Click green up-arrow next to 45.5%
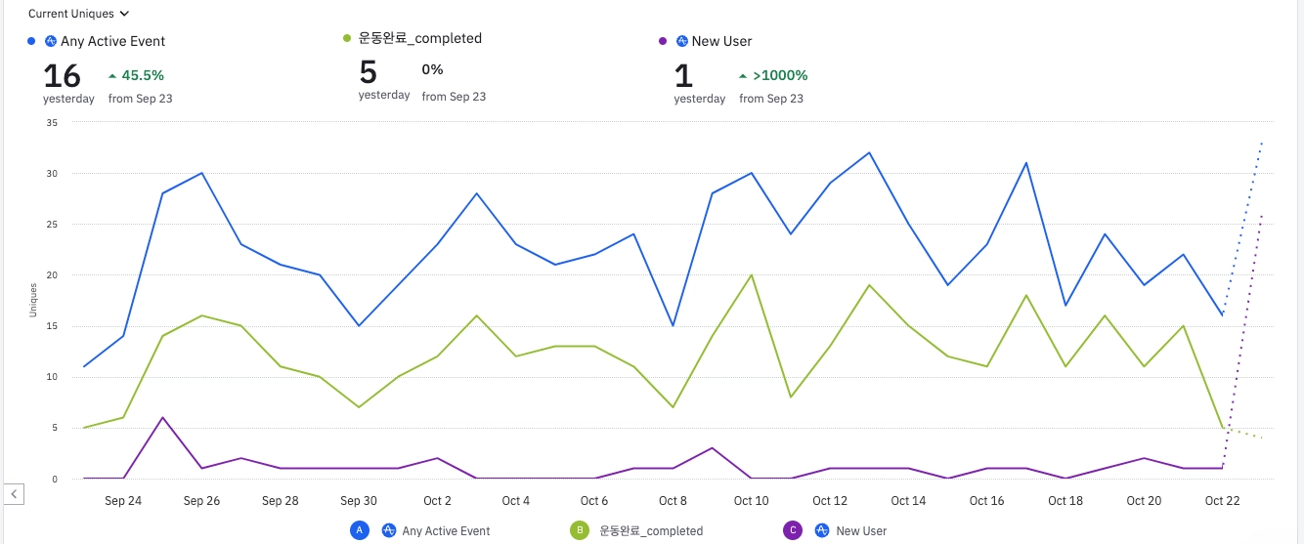The image size is (1304, 544). click(x=112, y=75)
